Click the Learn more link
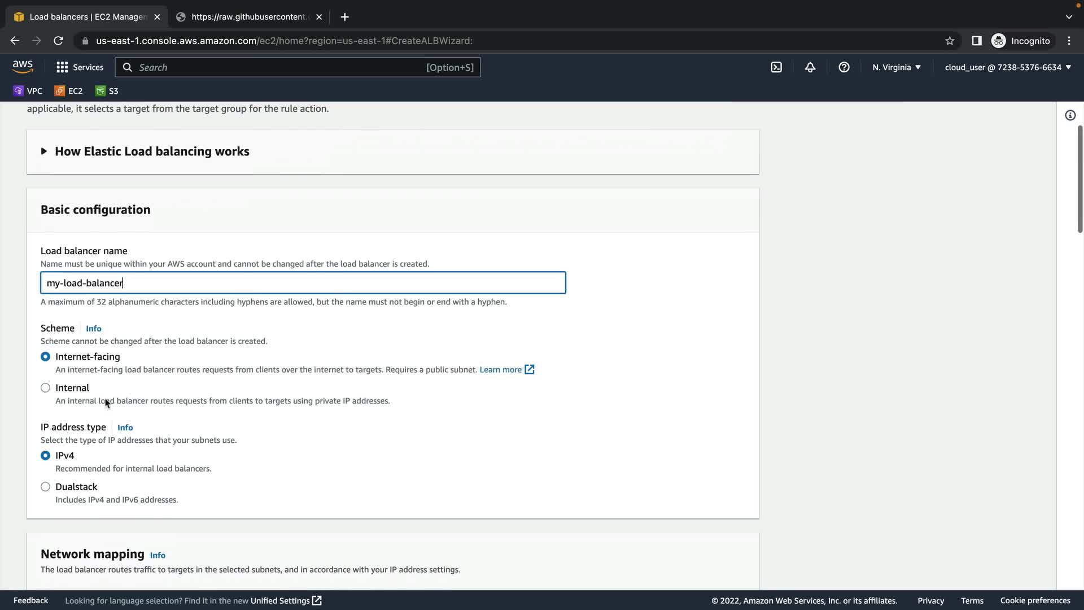This screenshot has width=1084, height=610. (500, 370)
